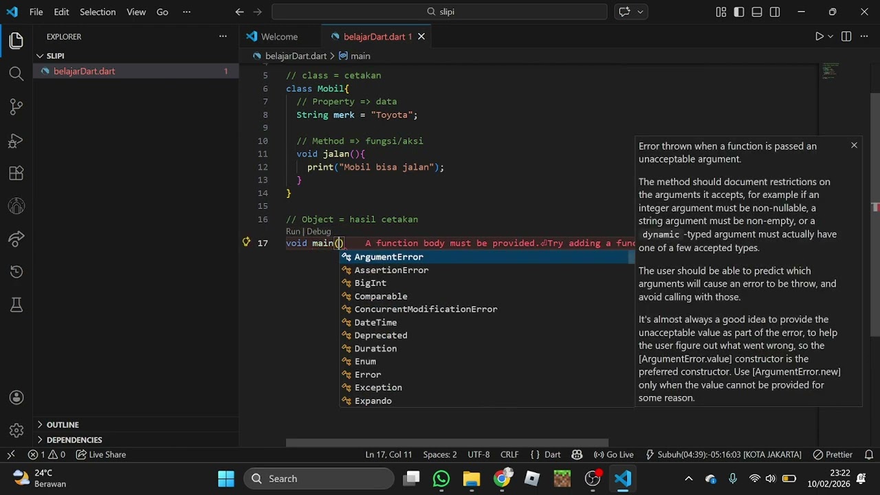Open the Run and Debug view
880x495 pixels.
[x=16, y=140]
